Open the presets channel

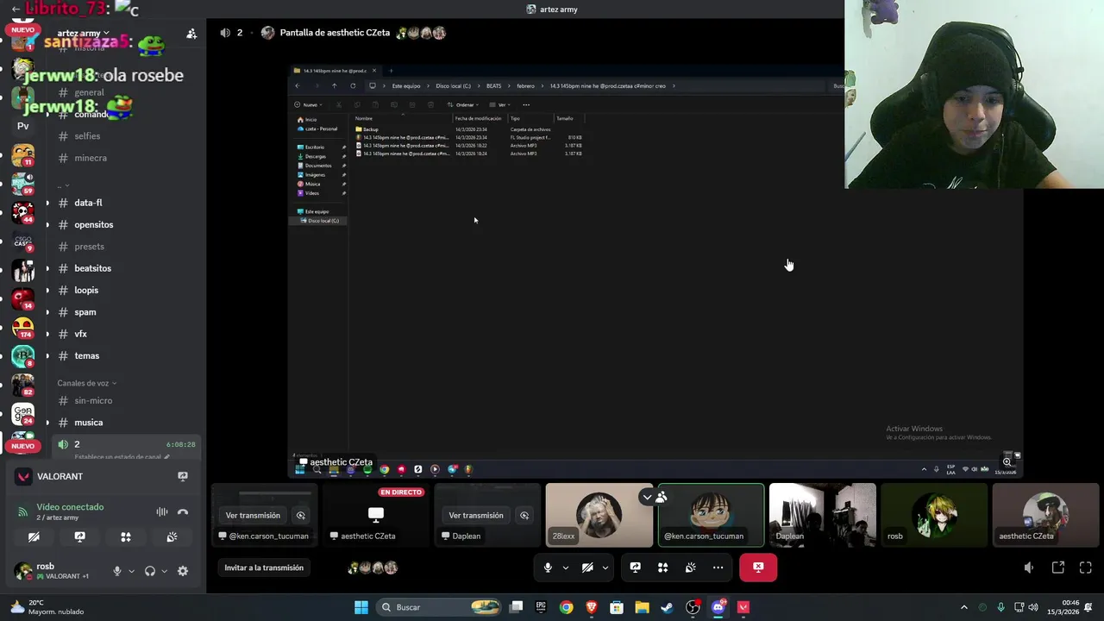pyautogui.click(x=90, y=247)
